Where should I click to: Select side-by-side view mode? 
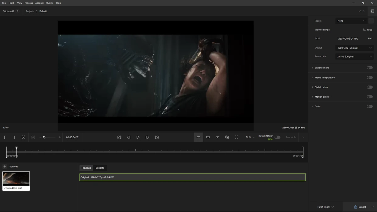[x=217, y=137]
